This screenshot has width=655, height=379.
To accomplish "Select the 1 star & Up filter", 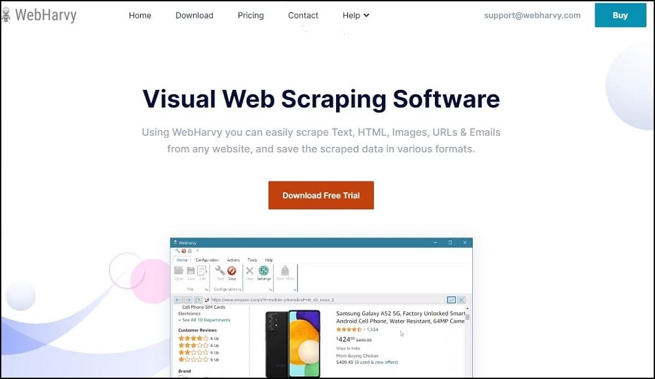I will pyautogui.click(x=198, y=359).
